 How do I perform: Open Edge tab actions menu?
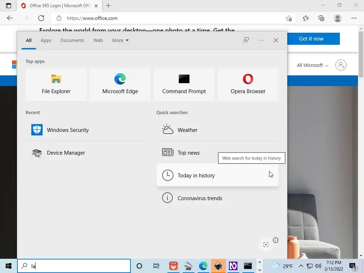[x=9, y=6]
